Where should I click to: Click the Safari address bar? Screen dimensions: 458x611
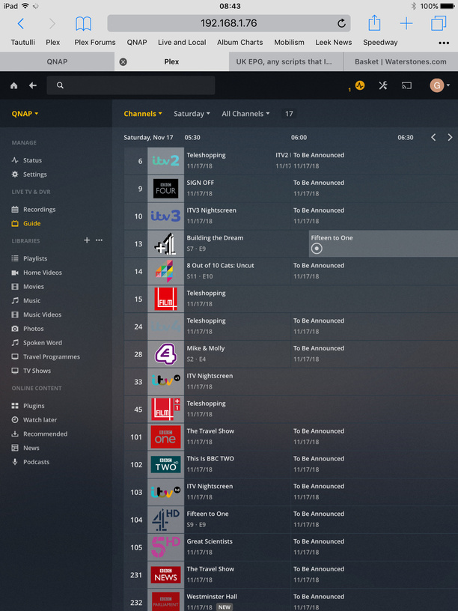pos(228,23)
